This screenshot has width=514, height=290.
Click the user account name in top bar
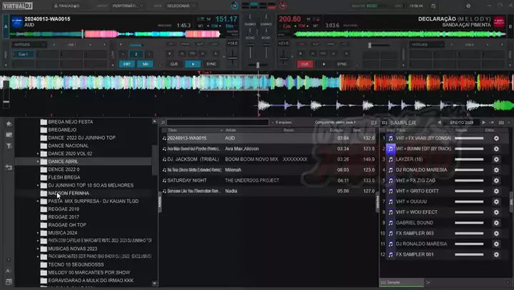(x=67, y=6)
